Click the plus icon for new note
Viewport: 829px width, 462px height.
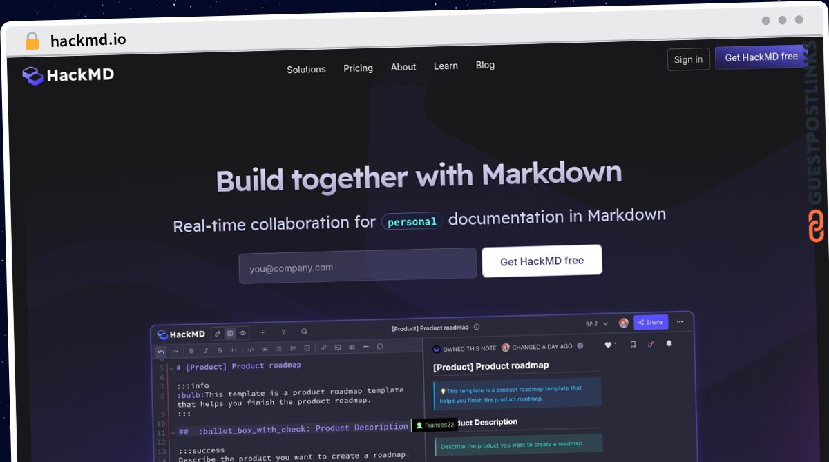(x=263, y=332)
